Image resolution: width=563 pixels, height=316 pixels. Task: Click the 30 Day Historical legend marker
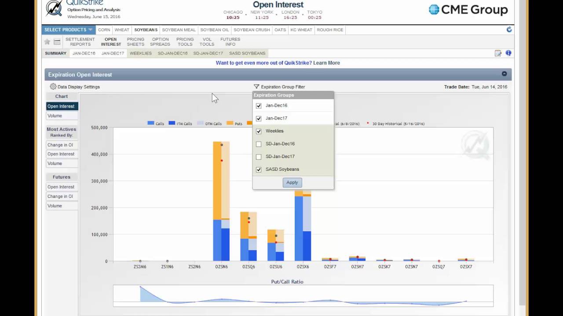click(368, 123)
